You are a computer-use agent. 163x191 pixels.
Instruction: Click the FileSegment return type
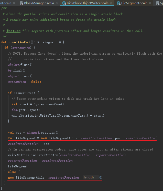pyautogui.click(x=47, y=42)
